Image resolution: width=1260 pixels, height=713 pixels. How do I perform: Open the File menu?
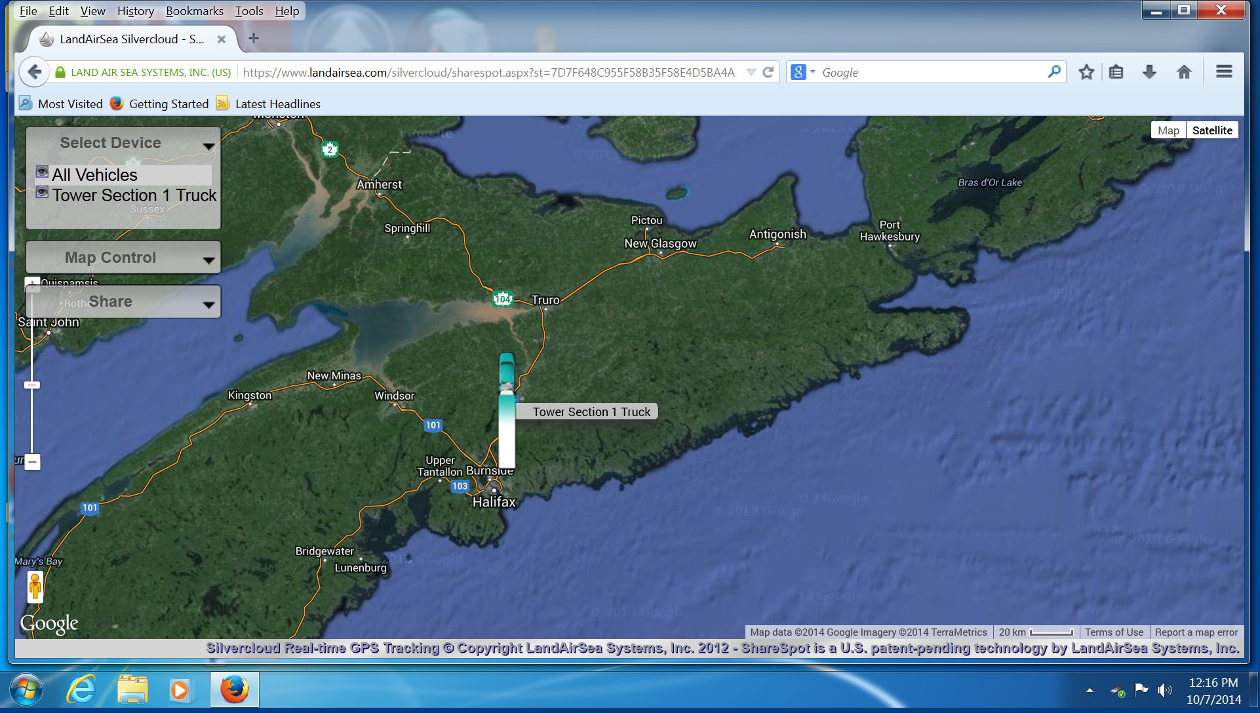[28, 11]
